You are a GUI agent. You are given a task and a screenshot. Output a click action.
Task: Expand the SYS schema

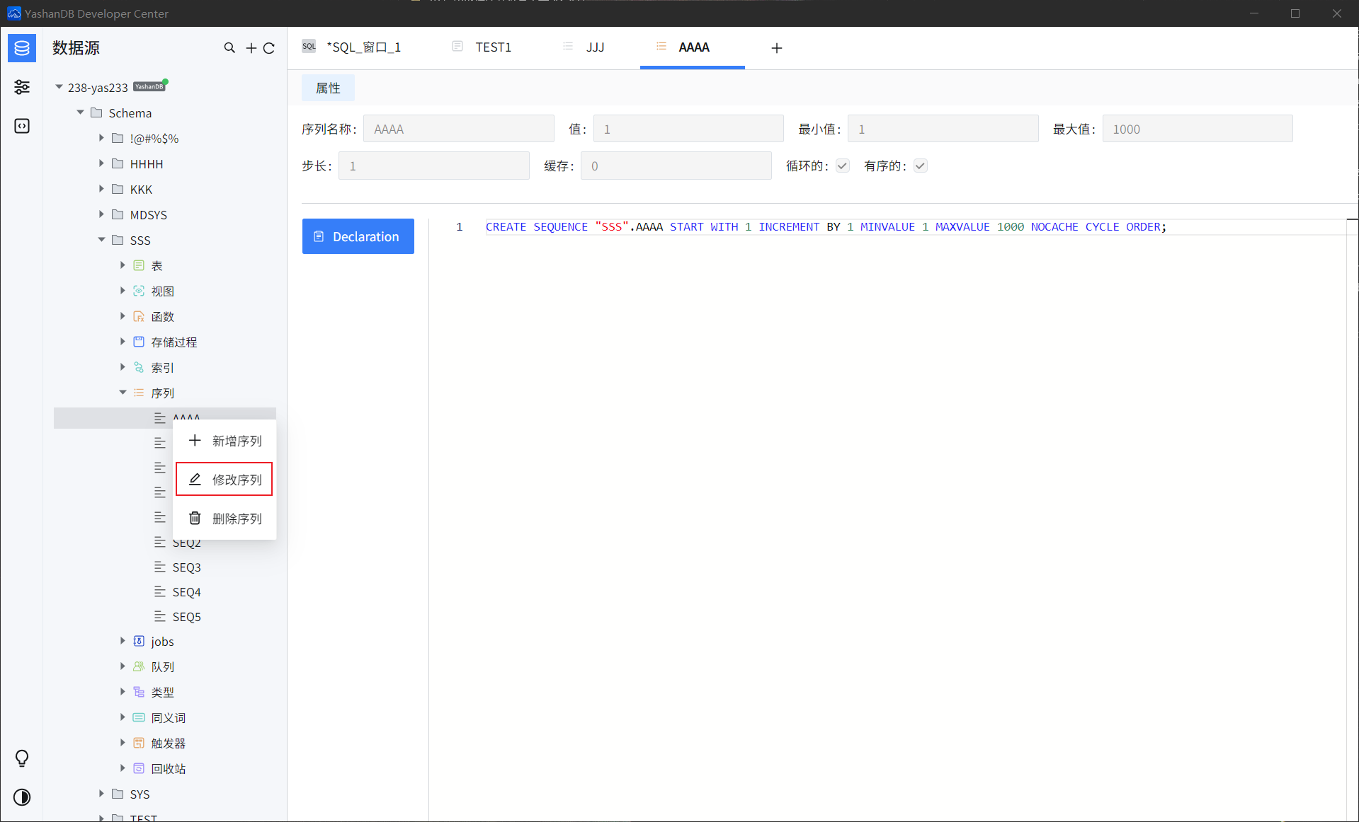pos(101,794)
